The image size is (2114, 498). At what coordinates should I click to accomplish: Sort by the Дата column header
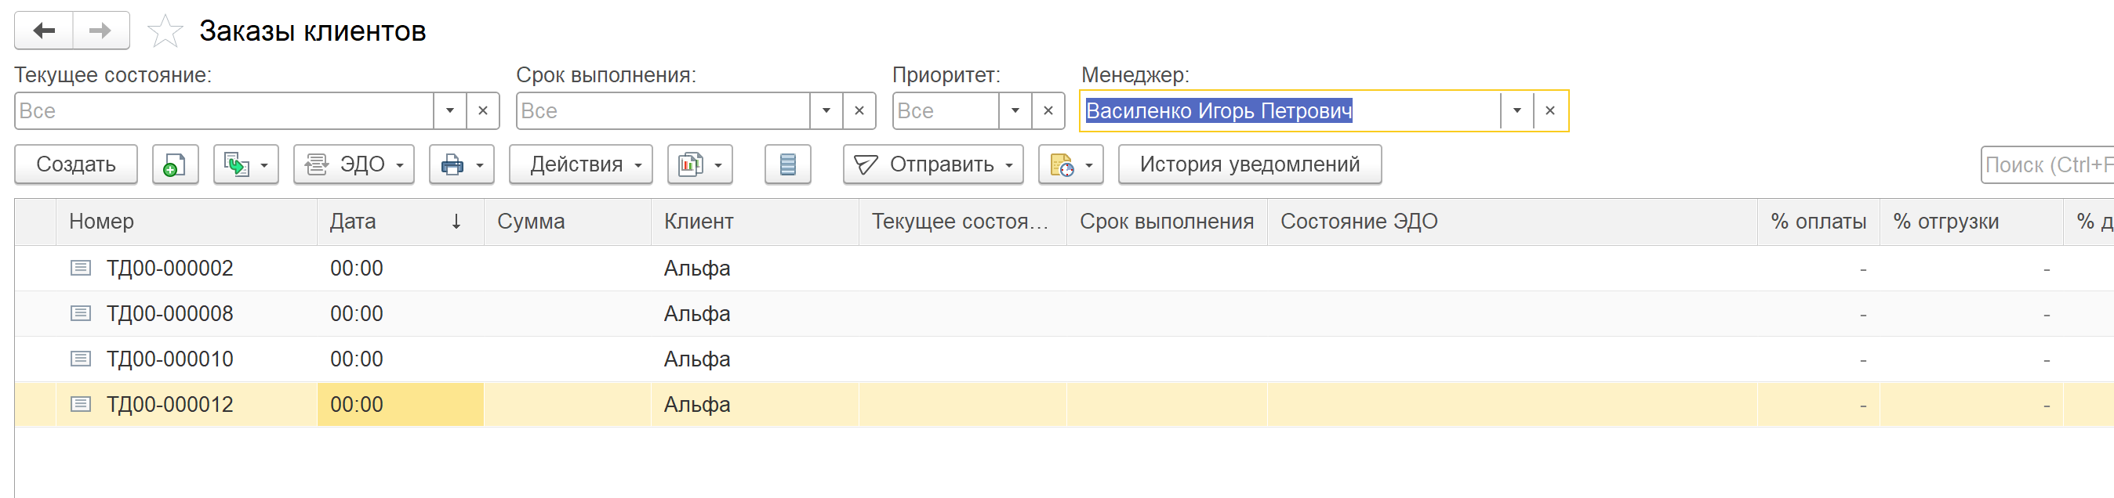click(x=401, y=221)
